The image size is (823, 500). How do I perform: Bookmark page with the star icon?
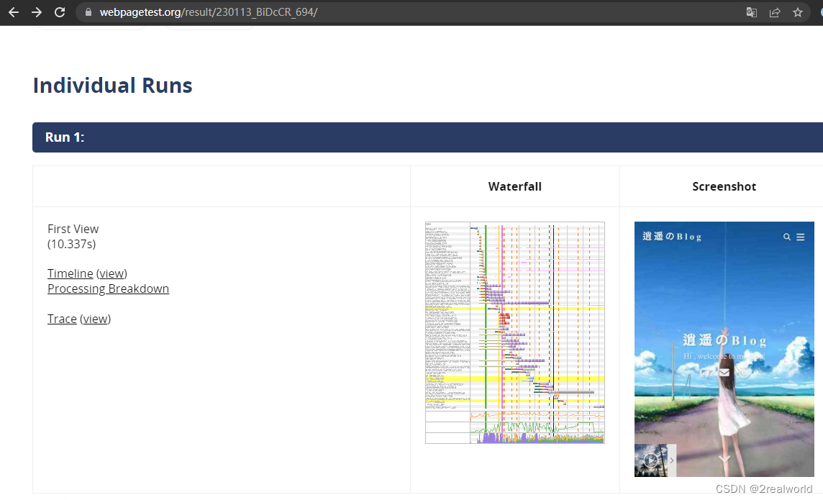click(798, 12)
